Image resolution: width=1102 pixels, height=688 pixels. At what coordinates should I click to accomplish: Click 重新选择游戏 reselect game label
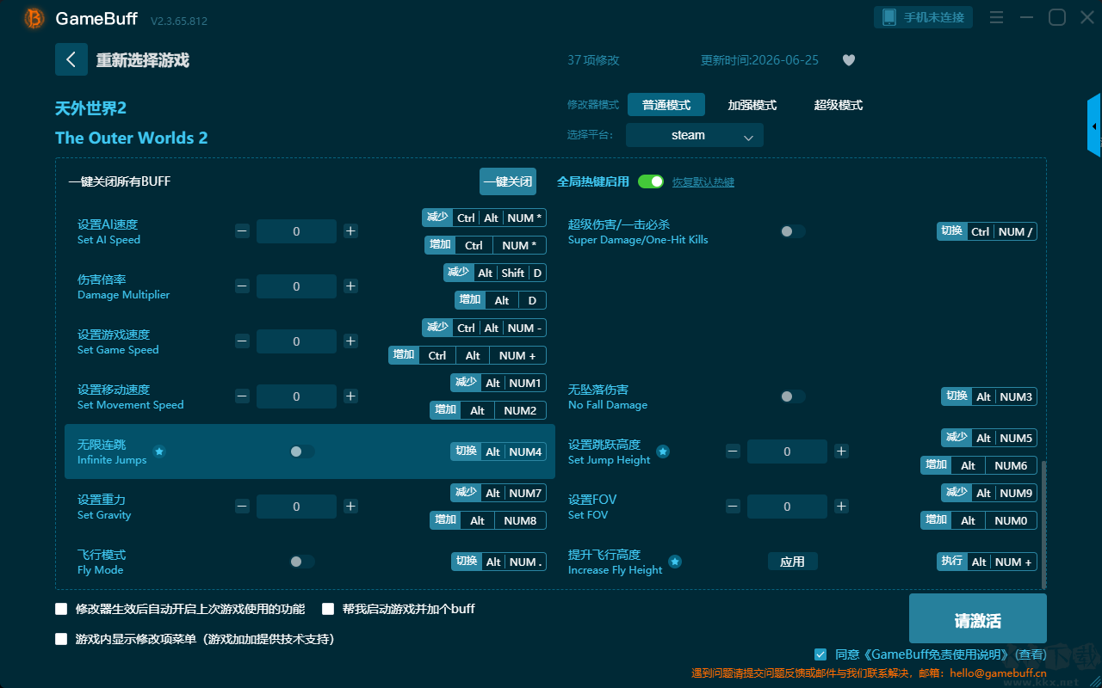[143, 60]
